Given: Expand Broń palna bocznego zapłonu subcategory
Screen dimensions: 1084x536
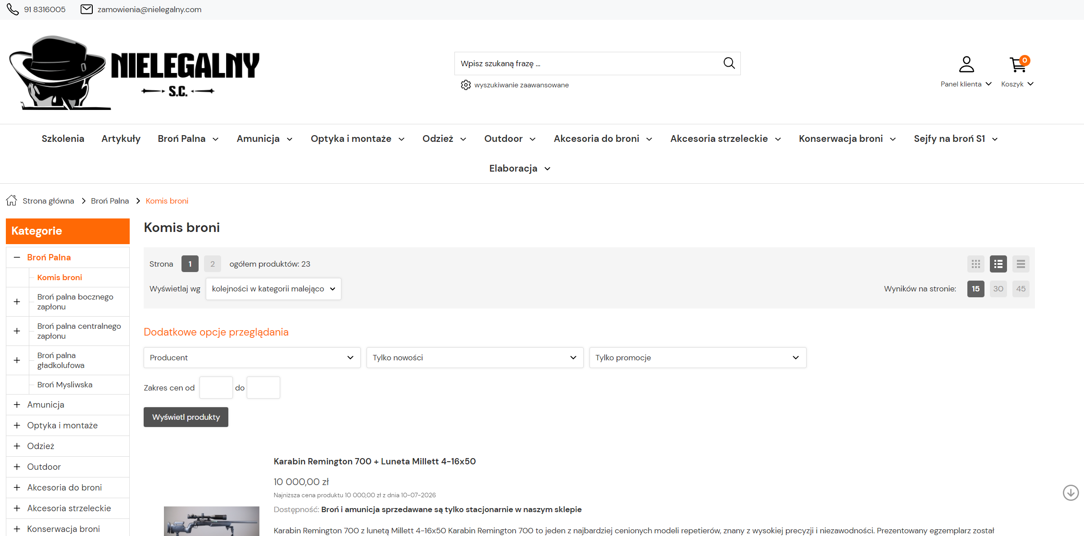Looking at the screenshot, I should click(17, 301).
